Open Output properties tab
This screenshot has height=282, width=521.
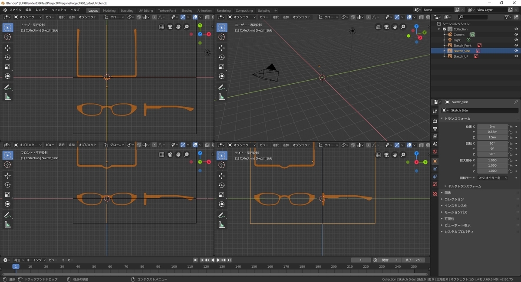click(x=435, y=128)
